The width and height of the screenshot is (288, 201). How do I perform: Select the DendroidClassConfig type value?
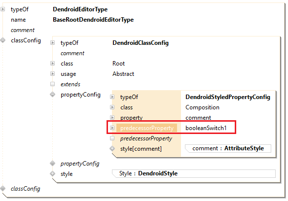tap(141, 43)
